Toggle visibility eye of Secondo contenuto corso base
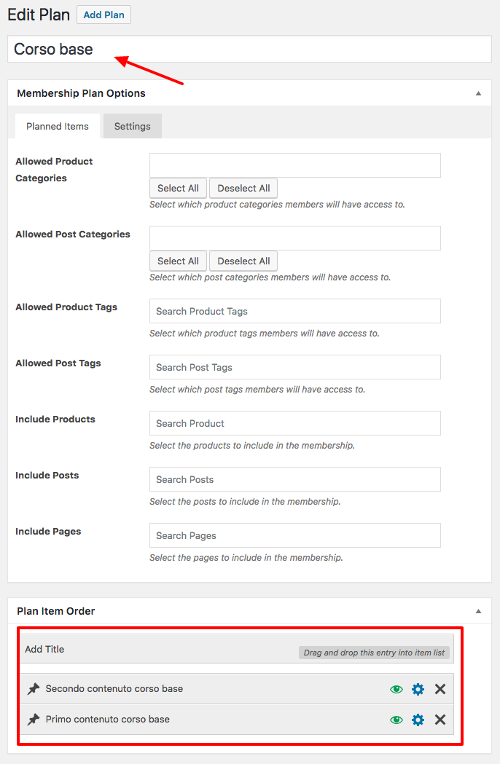 pyautogui.click(x=397, y=689)
